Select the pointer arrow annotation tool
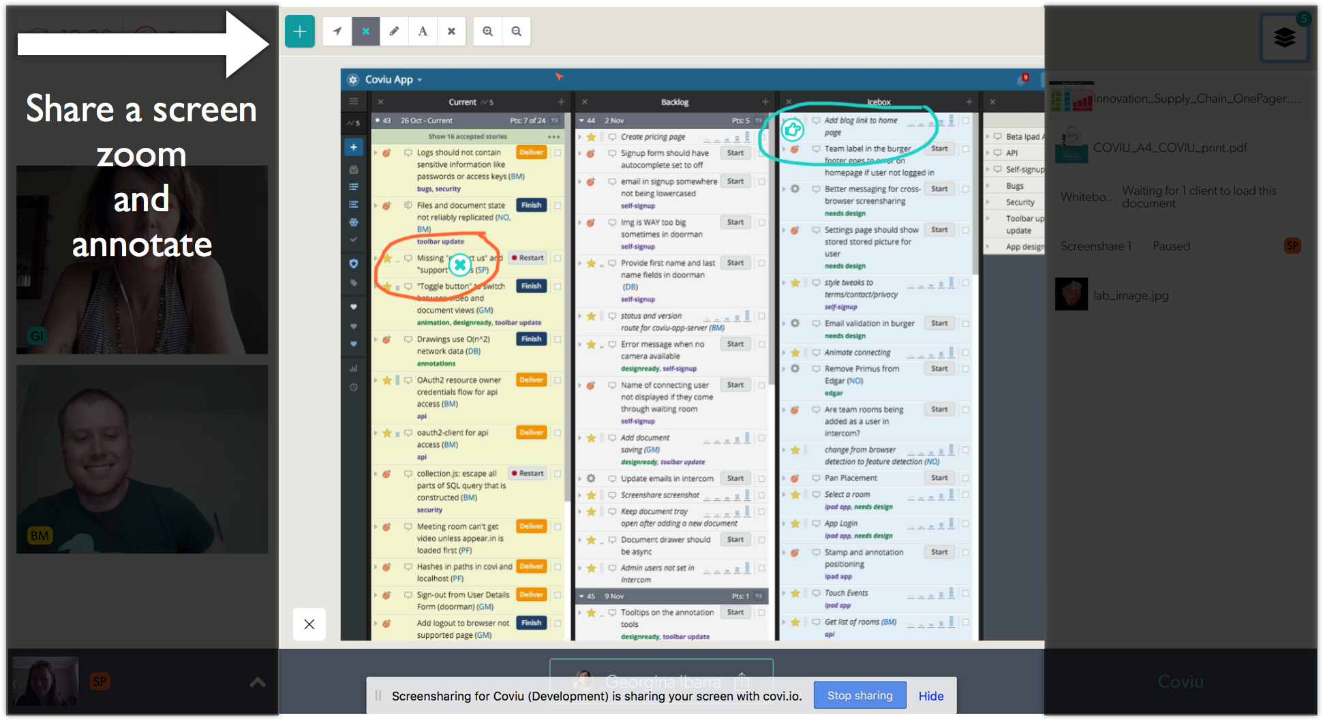The height and width of the screenshot is (721, 1323). click(x=337, y=31)
